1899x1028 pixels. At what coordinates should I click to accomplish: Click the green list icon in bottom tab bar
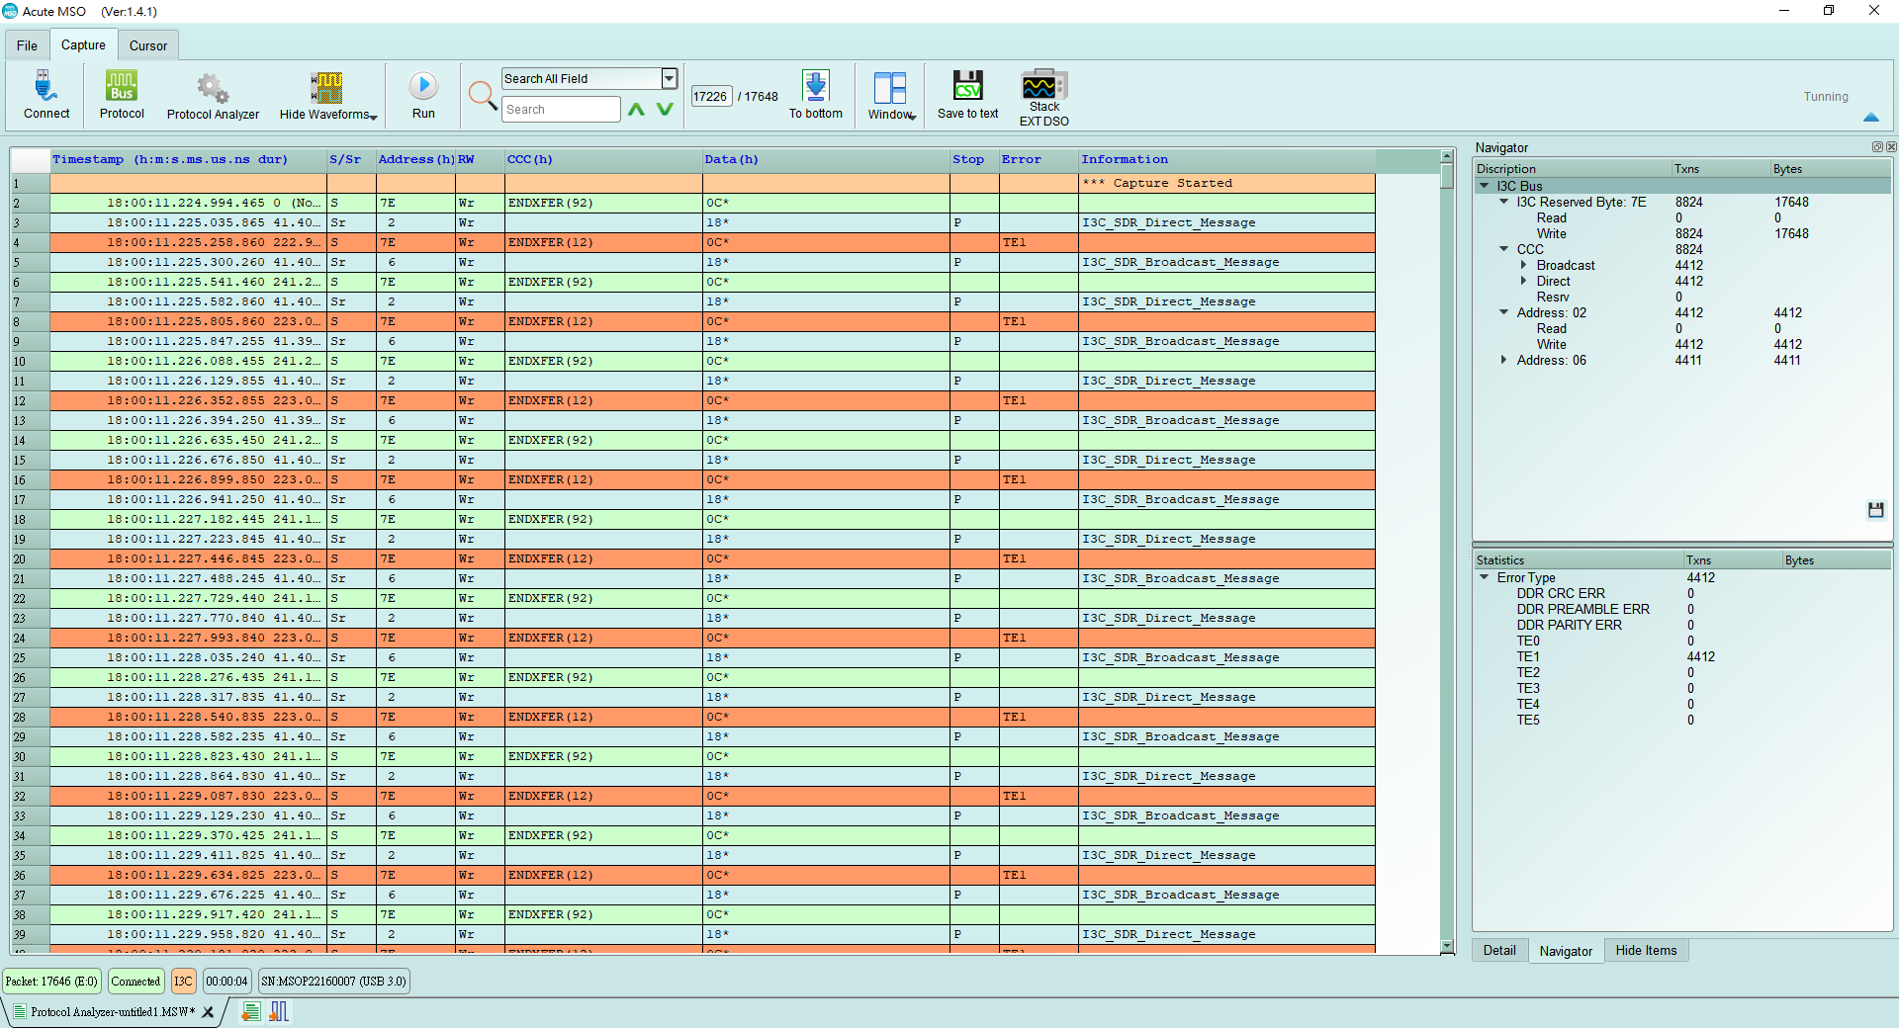(251, 1011)
